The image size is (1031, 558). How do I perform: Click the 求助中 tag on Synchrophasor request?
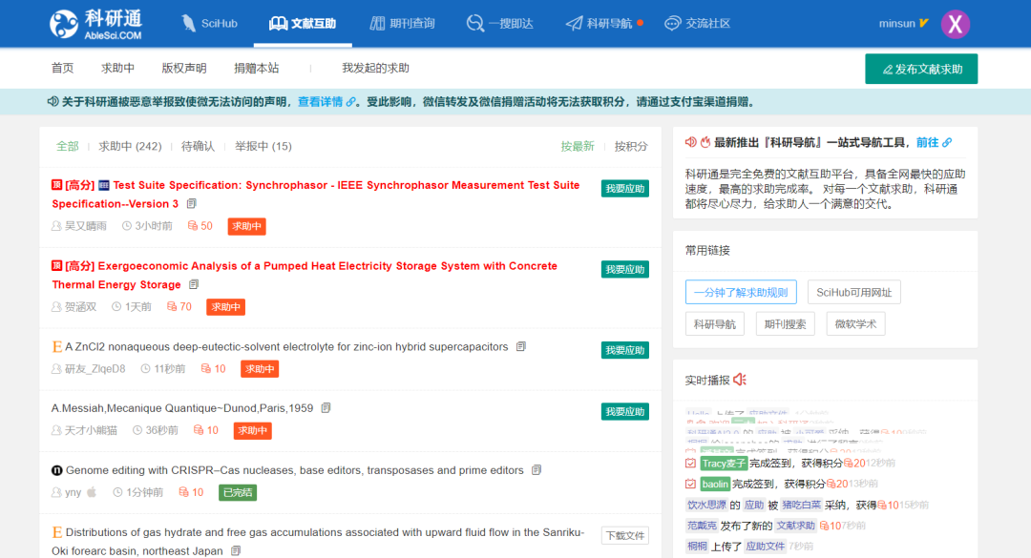point(246,226)
